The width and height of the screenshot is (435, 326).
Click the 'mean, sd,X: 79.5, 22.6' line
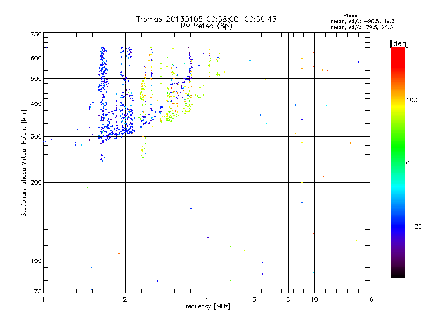pyautogui.click(x=362, y=27)
